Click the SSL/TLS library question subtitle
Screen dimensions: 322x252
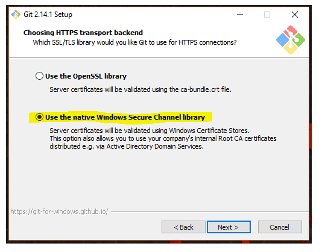tap(134, 42)
